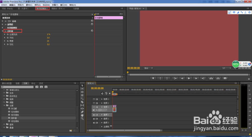Screen dimensions: 252x137
Task: Toggle animation stopwatch for 羽化
Action: 8,44
